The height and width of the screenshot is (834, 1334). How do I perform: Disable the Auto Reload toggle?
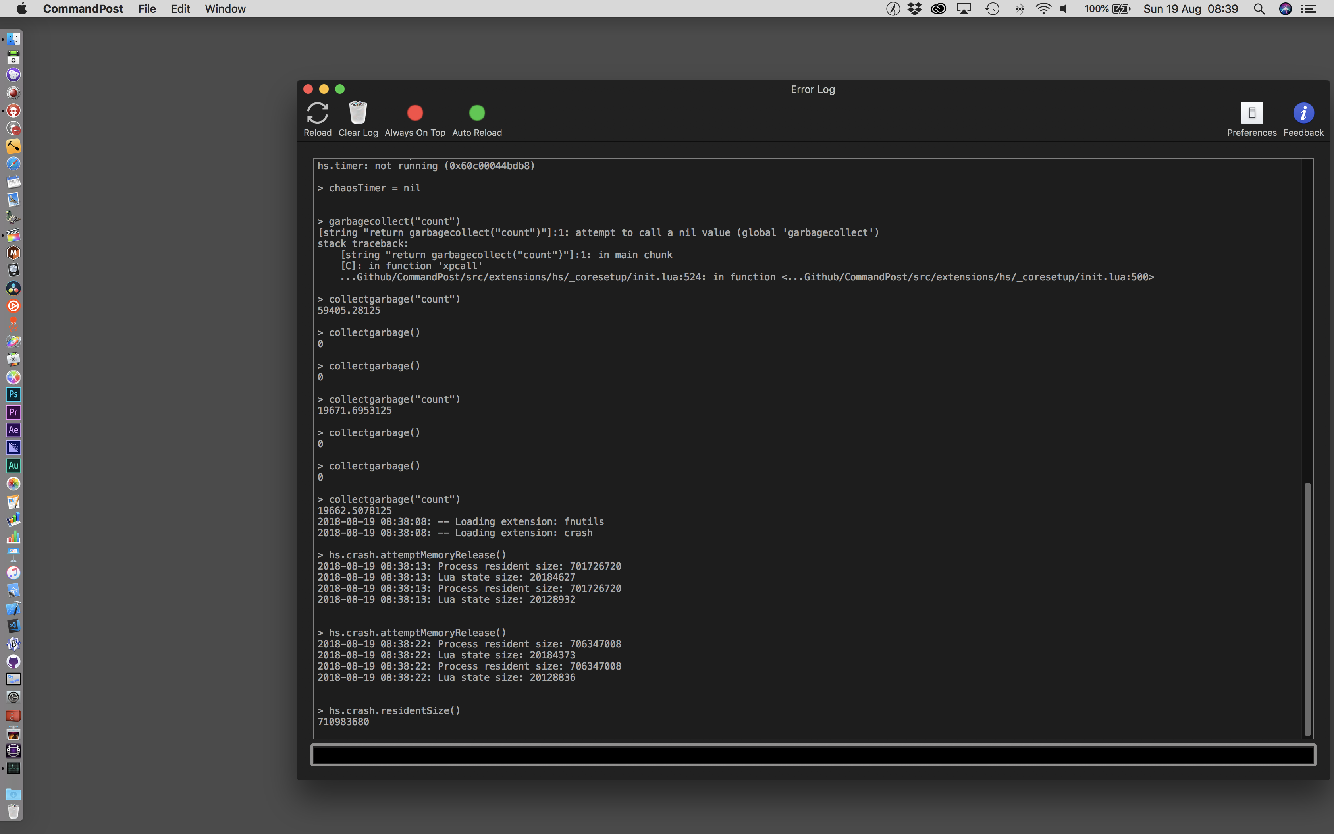pyautogui.click(x=476, y=113)
